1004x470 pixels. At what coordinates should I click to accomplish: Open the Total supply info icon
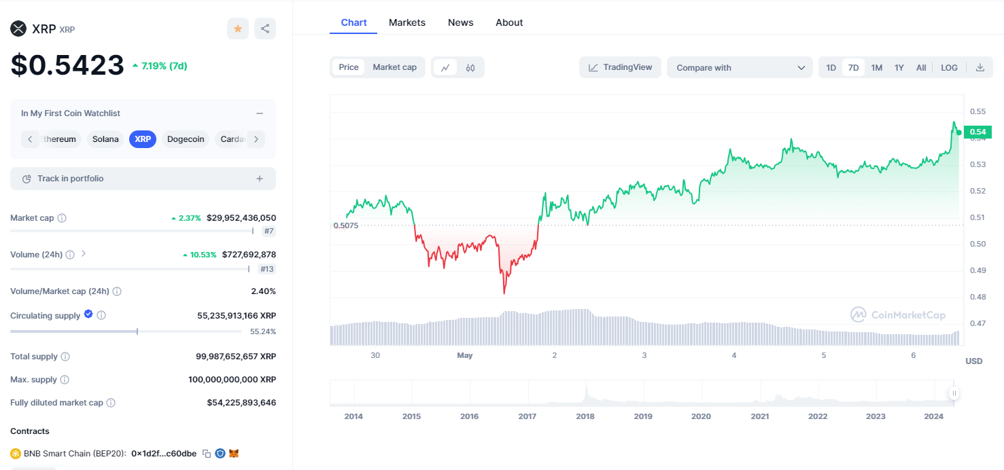[65, 357]
